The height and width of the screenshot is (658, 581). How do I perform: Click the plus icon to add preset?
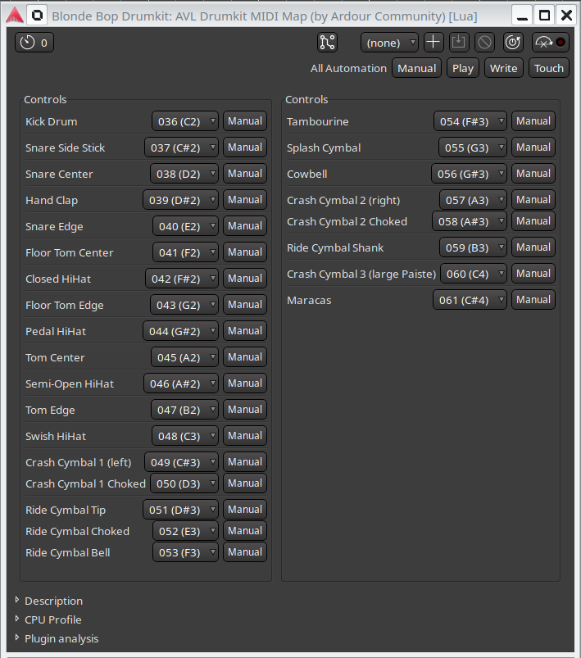pyautogui.click(x=433, y=43)
